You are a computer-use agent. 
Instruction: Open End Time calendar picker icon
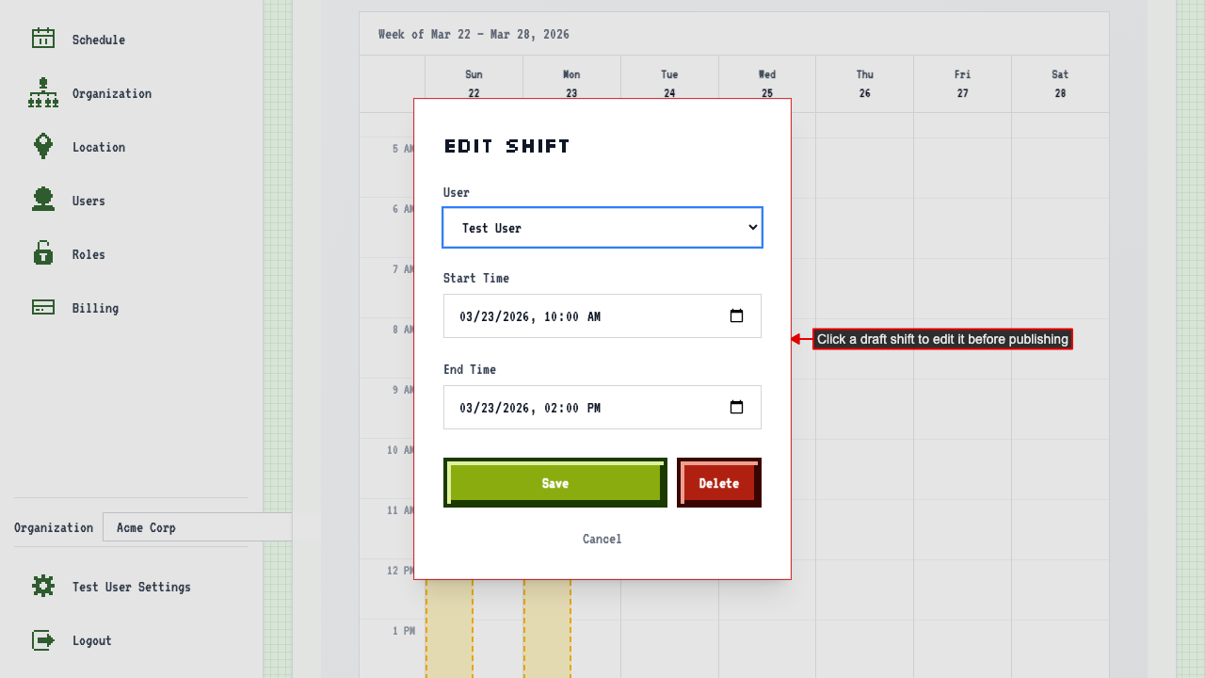tap(737, 408)
